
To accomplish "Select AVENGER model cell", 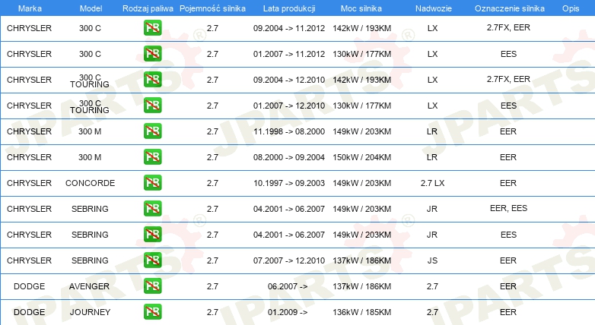I will (x=89, y=286).
